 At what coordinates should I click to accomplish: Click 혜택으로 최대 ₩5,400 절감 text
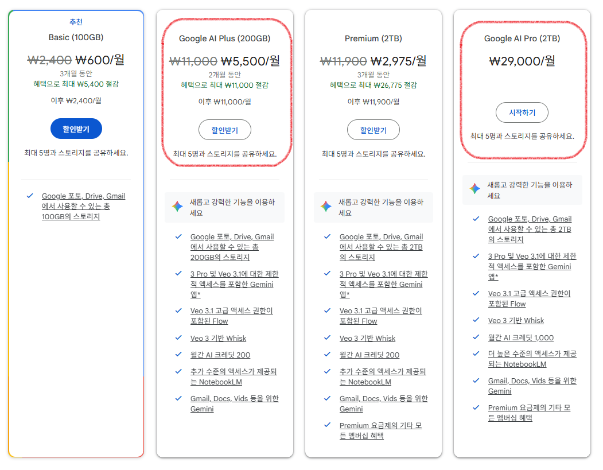[x=76, y=84]
